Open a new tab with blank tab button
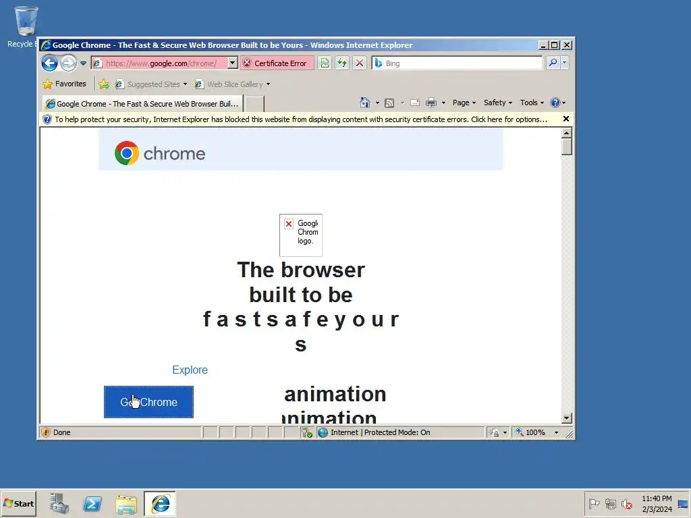The width and height of the screenshot is (691, 518). (254, 103)
